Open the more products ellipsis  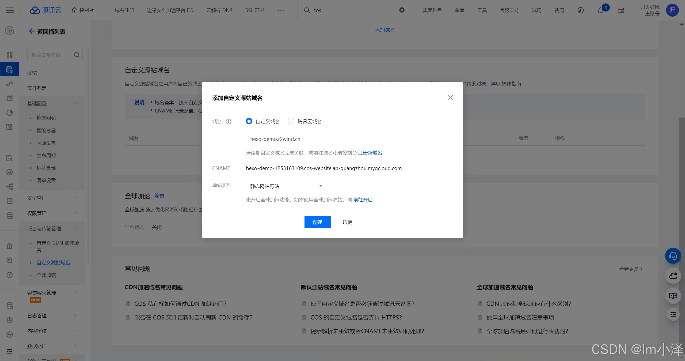(281, 10)
